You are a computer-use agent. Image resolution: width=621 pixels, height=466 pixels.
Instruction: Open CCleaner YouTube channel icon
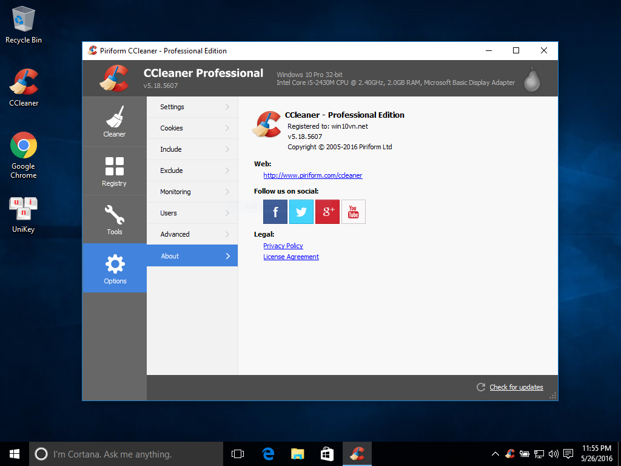[354, 212]
